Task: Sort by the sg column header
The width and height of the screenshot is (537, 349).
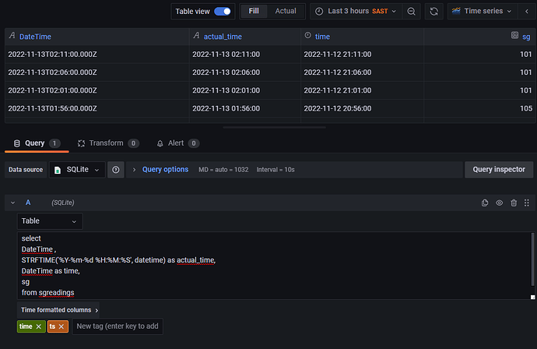Action: 526,37
